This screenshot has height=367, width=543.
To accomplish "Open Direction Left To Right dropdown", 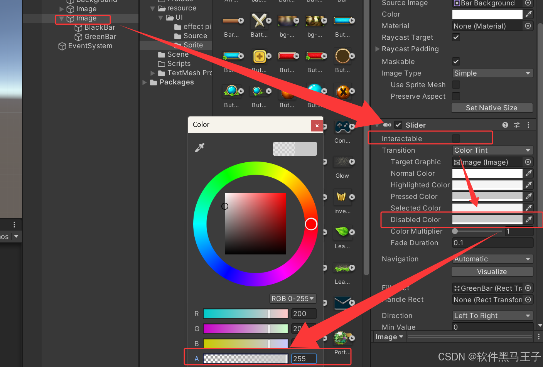I will pos(492,316).
